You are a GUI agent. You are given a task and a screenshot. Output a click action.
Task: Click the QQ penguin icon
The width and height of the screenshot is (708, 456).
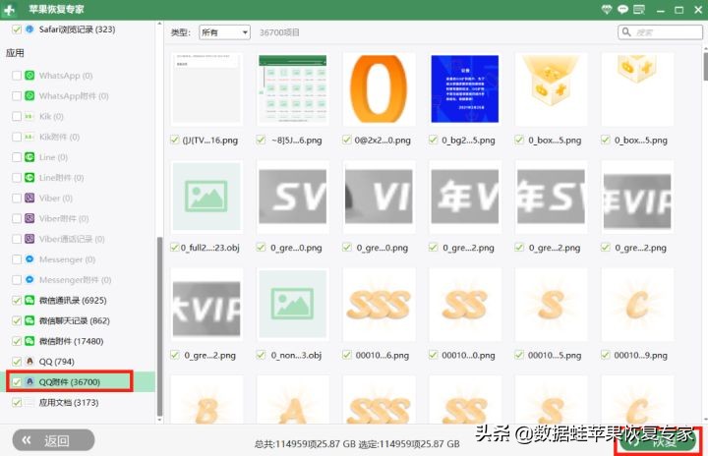(29, 362)
